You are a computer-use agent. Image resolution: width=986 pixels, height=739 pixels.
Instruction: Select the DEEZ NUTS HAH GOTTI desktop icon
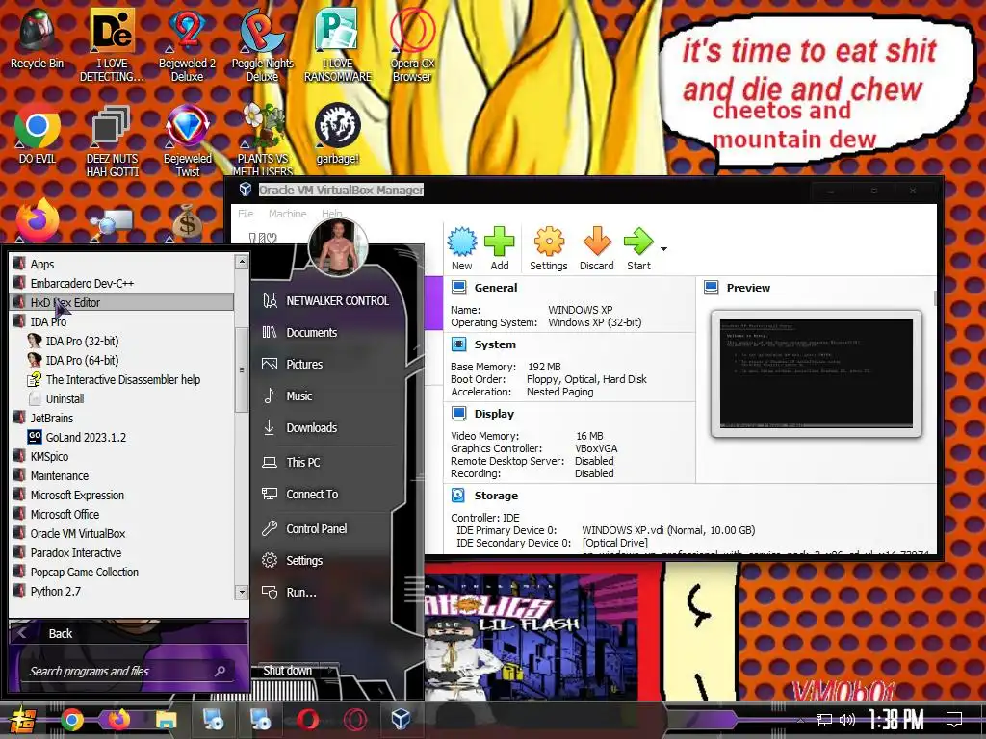pos(112,140)
